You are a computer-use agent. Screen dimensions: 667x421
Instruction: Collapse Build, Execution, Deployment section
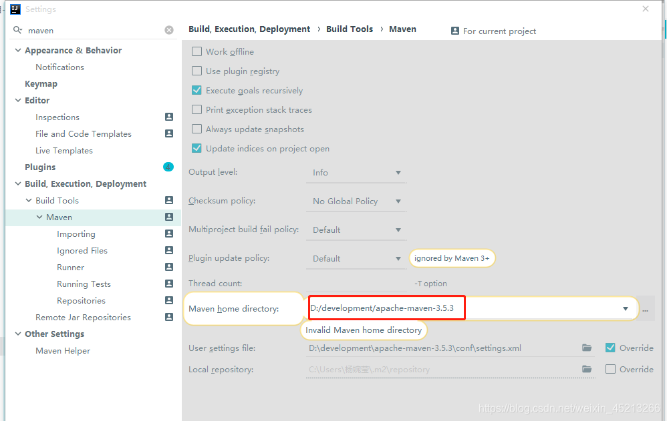18,183
